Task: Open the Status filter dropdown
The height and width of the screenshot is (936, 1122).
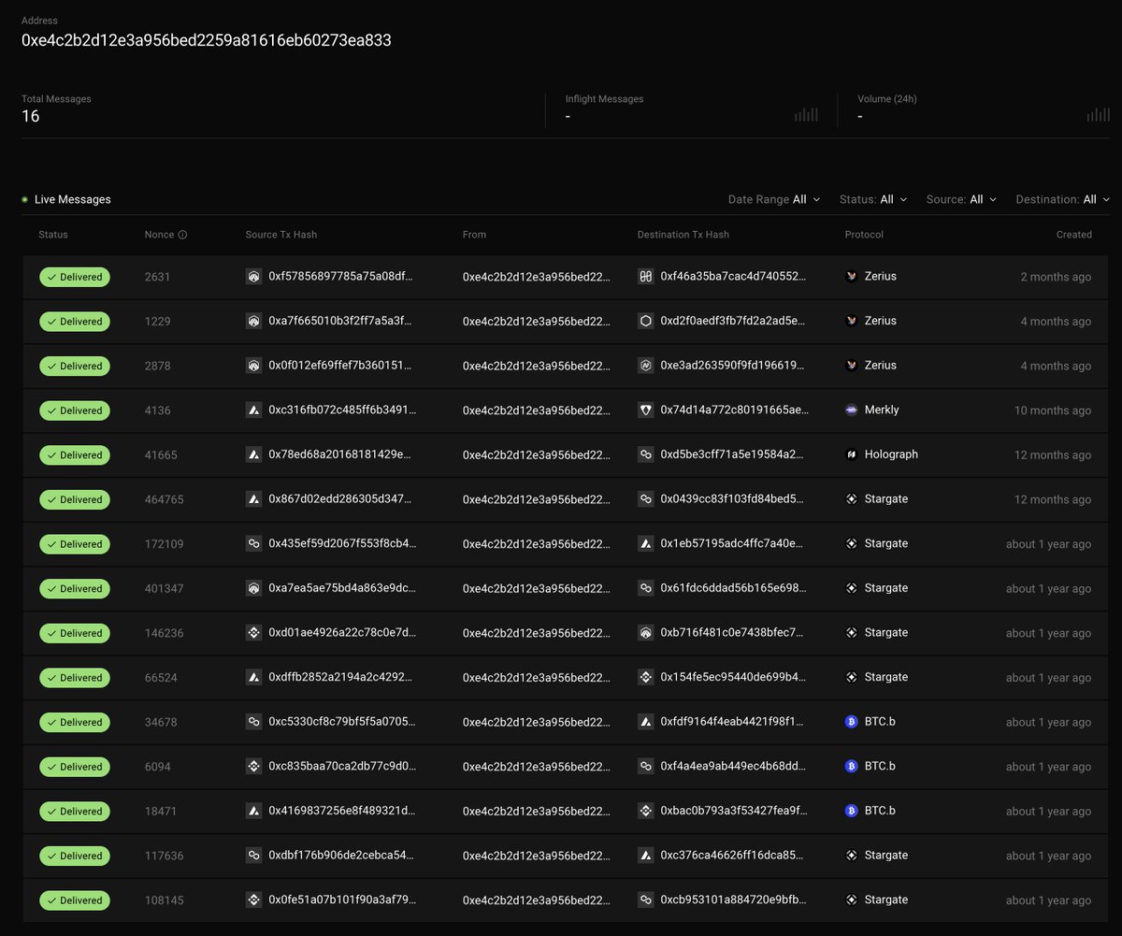Action: (872, 199)
